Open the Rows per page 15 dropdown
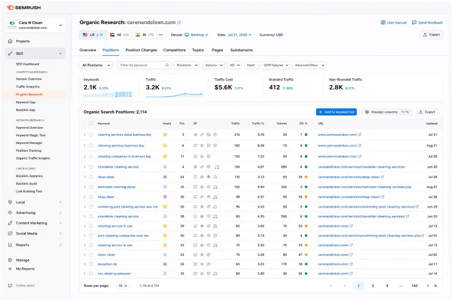This screenshot has width=452, height=301. coord(122,286)
